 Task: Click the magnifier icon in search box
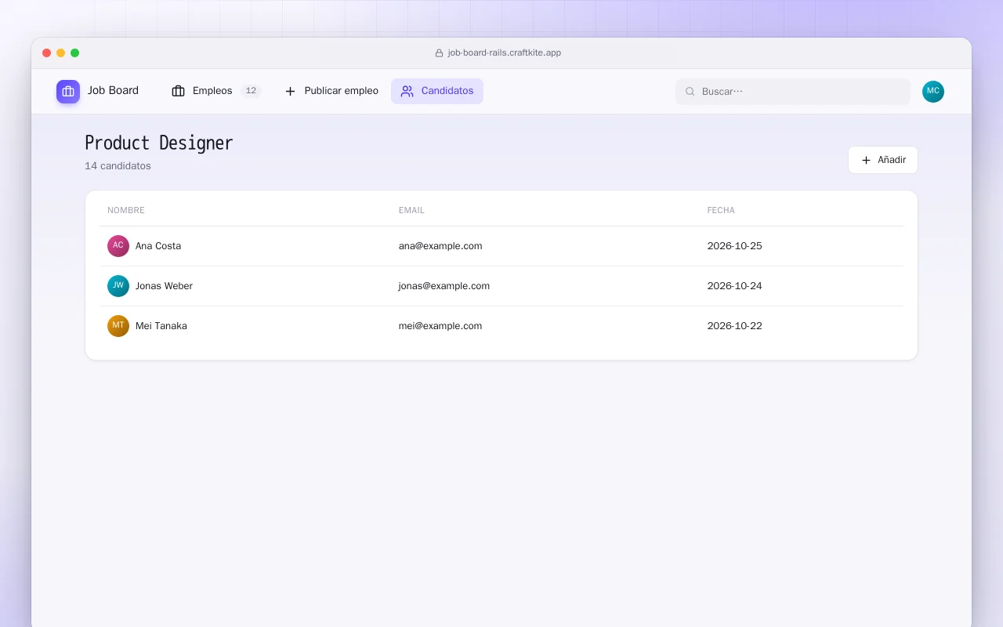690,92
